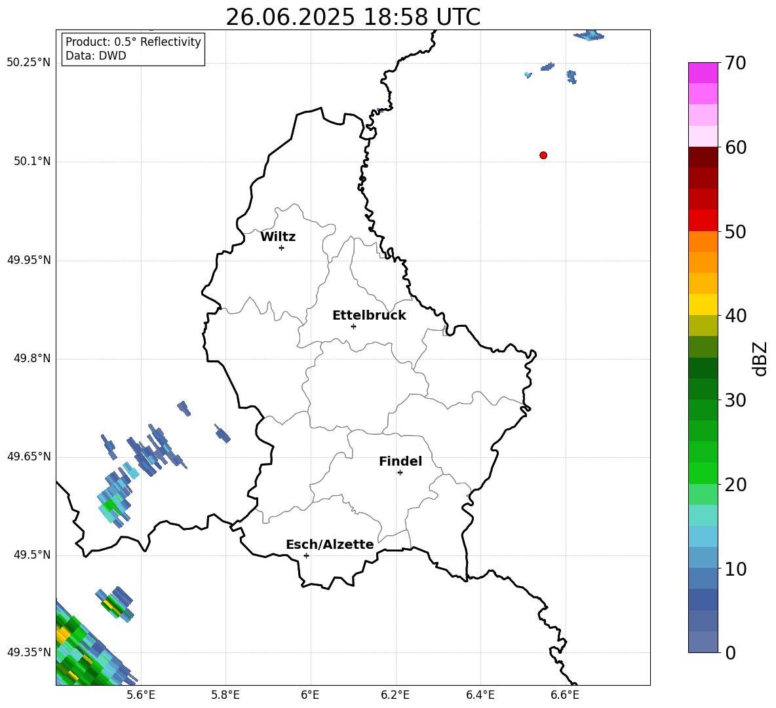Click the dBZ colorbar axis title
Image resolution: width=776 pixels, height=708 pixels.
pyautogui.click(x=760, y=358)
